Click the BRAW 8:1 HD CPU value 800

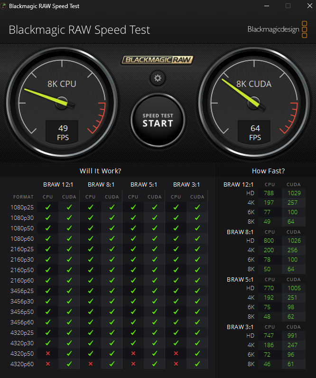click(x=269, y=241)
